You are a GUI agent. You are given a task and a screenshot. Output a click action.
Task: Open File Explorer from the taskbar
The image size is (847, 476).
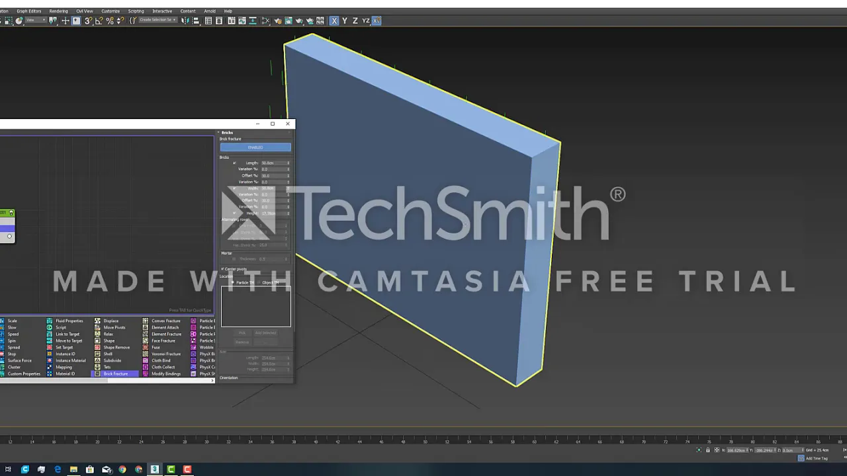73,469
